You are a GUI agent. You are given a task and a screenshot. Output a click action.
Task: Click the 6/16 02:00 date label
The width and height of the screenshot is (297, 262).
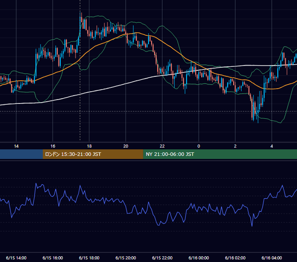(x=235, y=258)
